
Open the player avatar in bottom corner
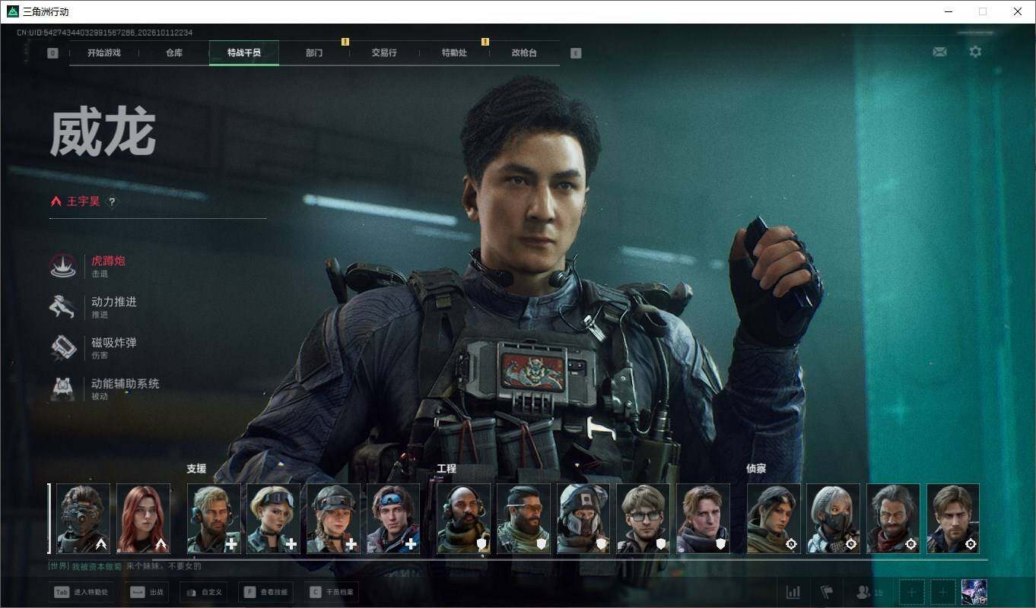click(974, 591)
